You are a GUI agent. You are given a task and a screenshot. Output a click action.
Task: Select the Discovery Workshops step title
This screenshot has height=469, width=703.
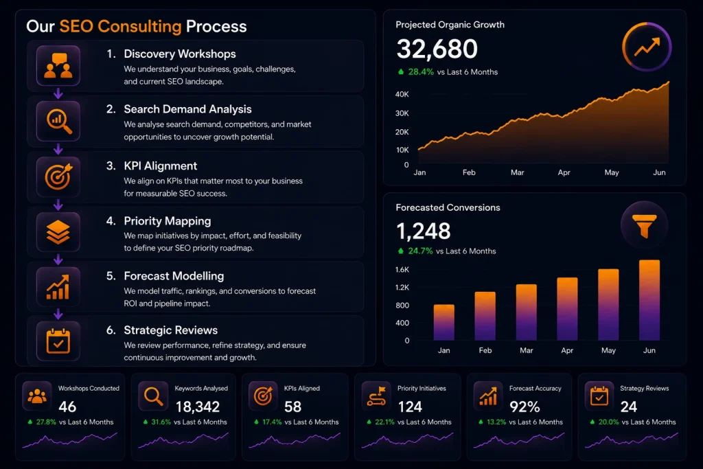click(180, 54)
